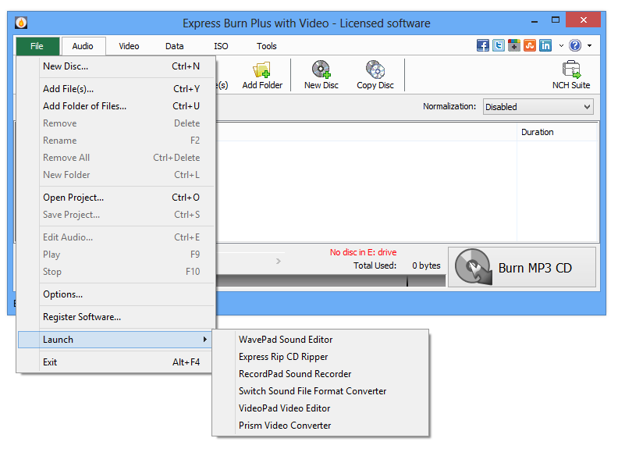The width and height of the screenshot is (618, 456).
Task: Launch WavePad Sound Editor
Action: pyautogui.click(x=320, y=339)
